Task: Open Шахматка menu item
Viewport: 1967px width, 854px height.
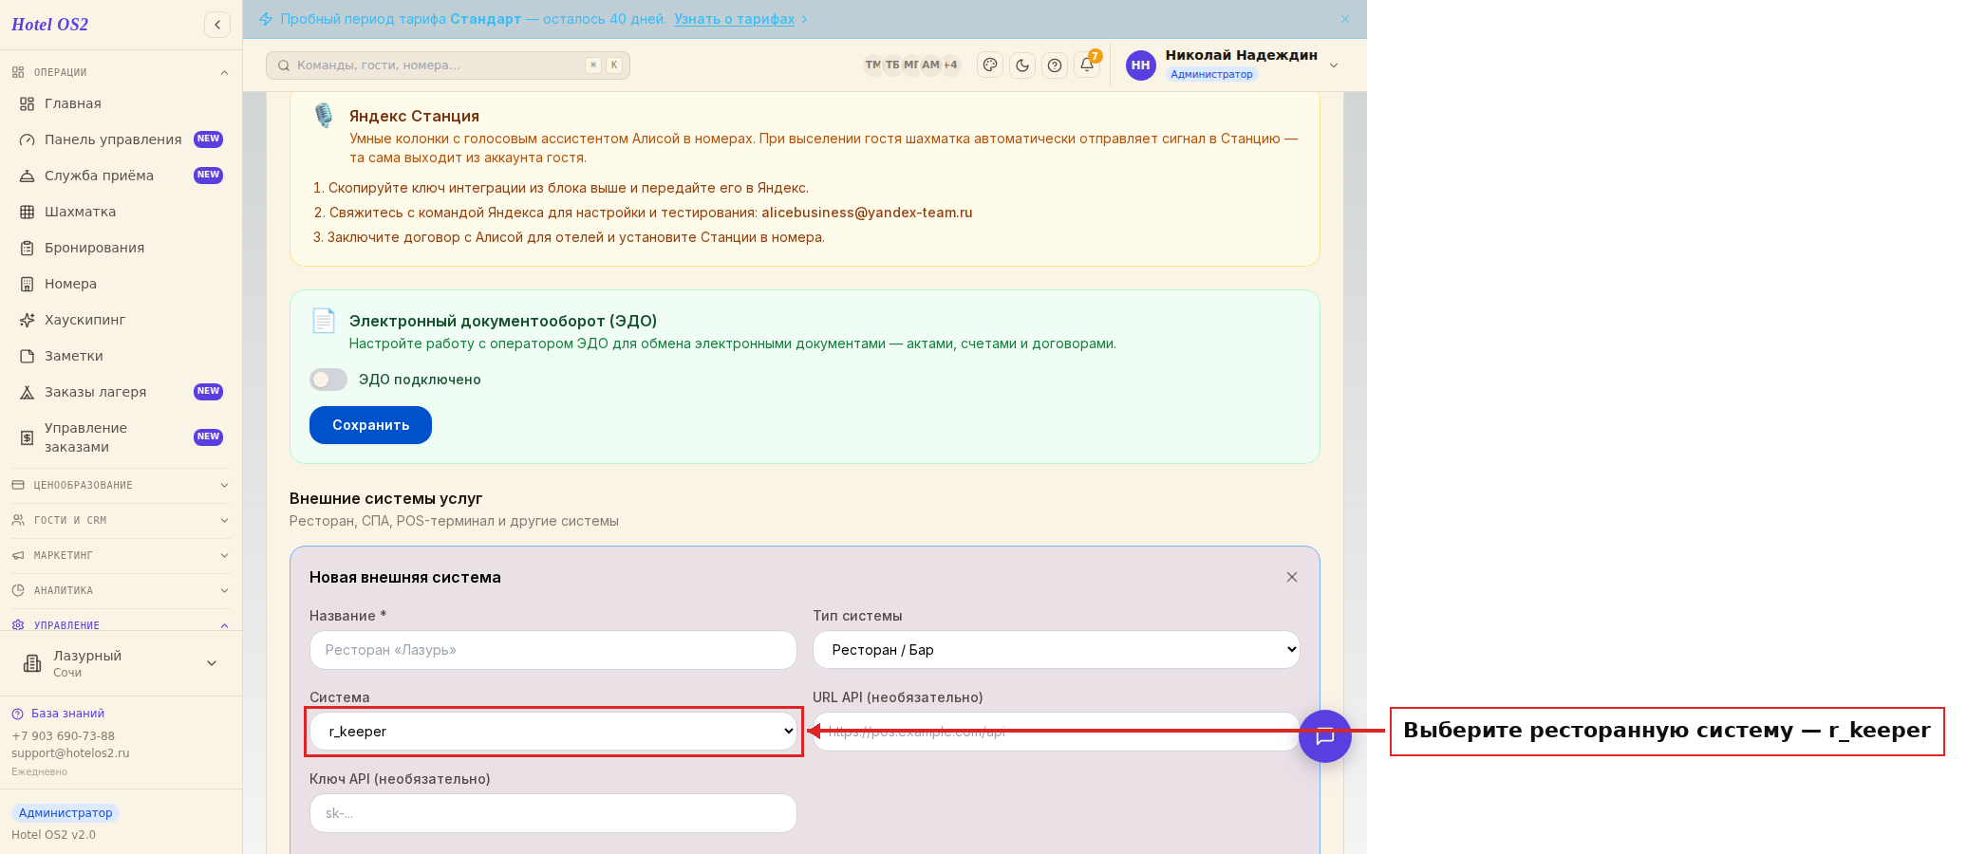Action: (x=121, y=212)
